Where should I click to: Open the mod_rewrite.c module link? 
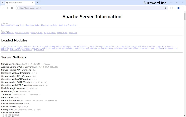[x=157, y=48]
